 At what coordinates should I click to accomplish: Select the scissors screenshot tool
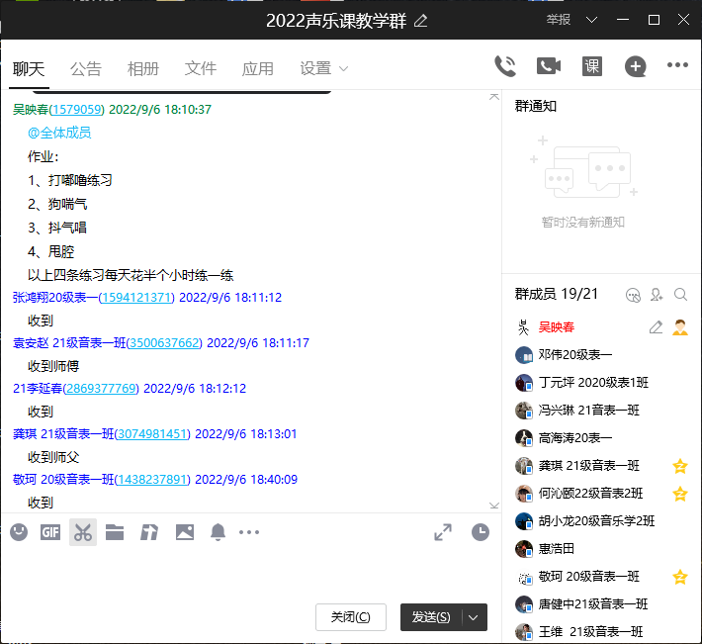coord(83,532)
